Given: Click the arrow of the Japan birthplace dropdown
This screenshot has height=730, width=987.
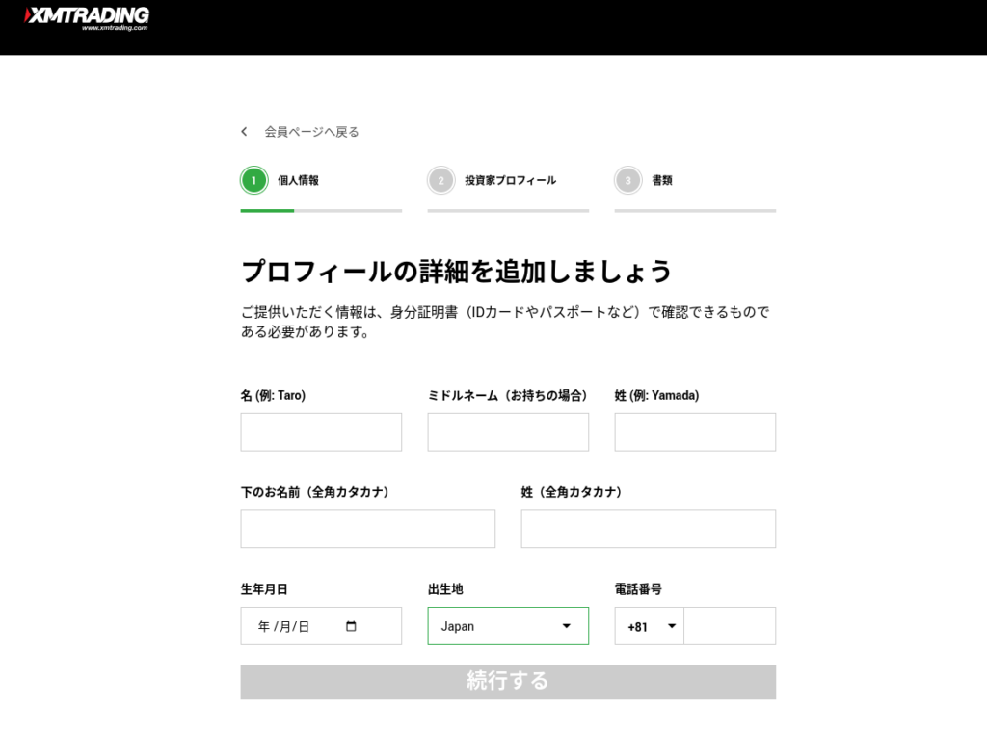Looking at the screenshot, I should pyautogui.click(x=567, y=626).
